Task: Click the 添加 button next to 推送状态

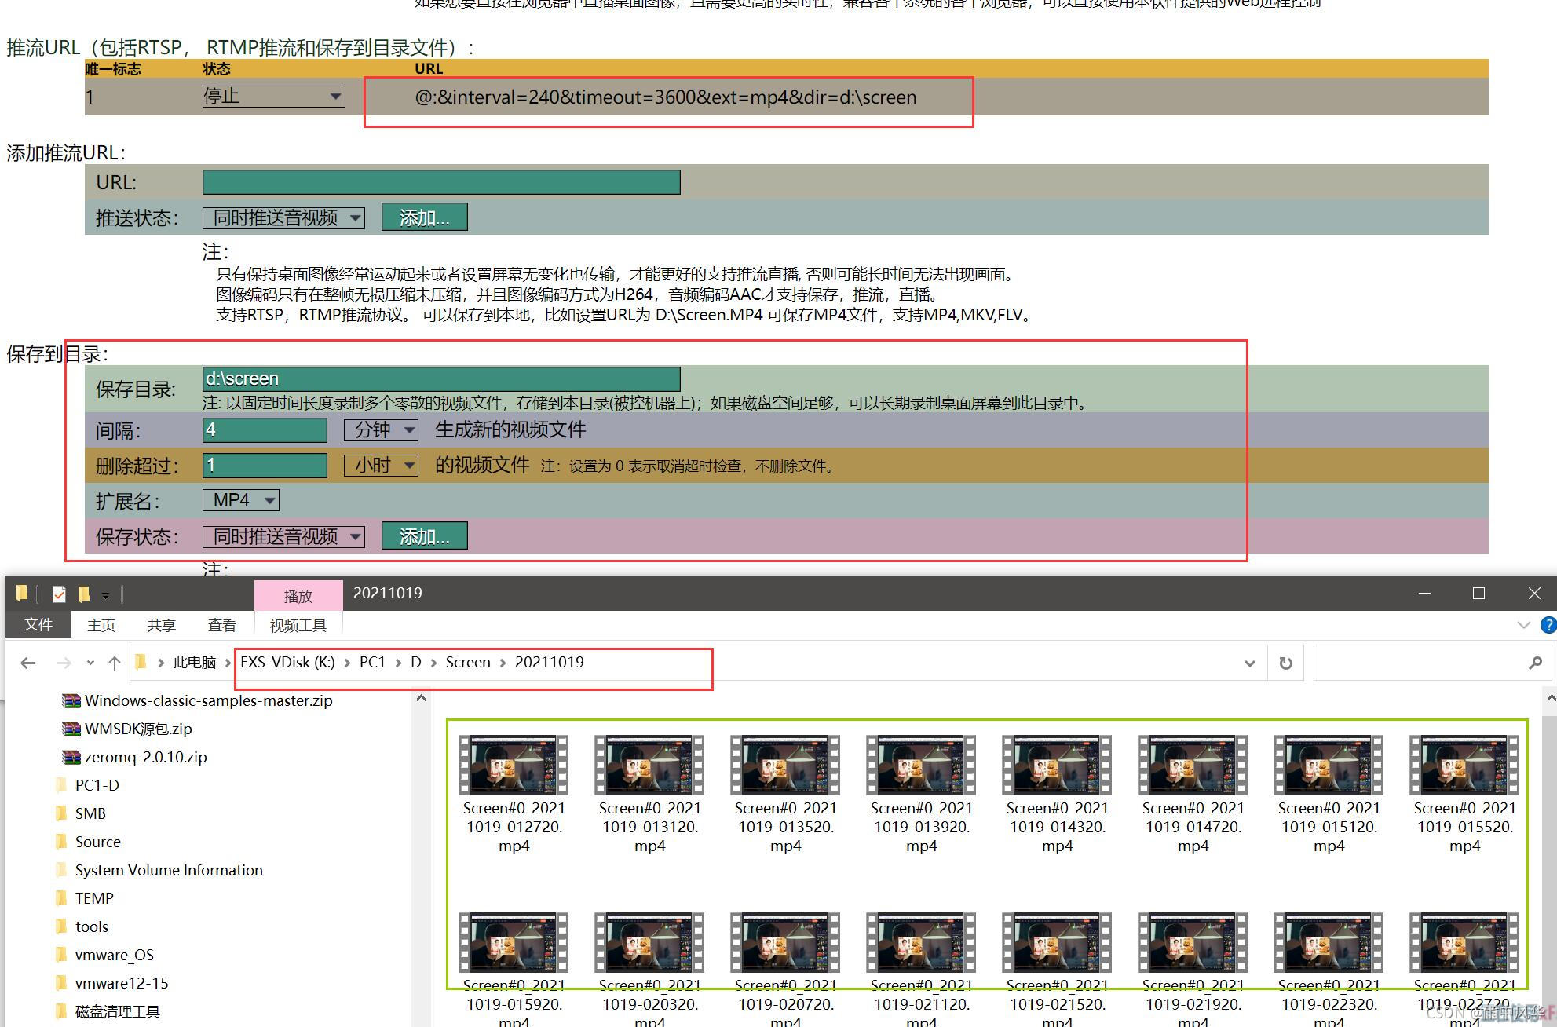Action: pos(424,217)
